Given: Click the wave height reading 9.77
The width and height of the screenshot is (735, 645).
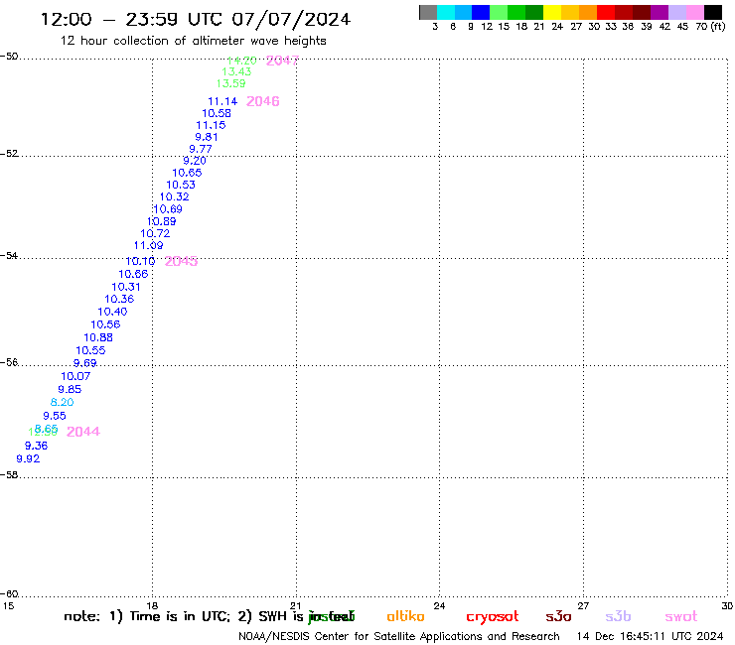Looking at the screenshot, I should (x=201, y=149).
